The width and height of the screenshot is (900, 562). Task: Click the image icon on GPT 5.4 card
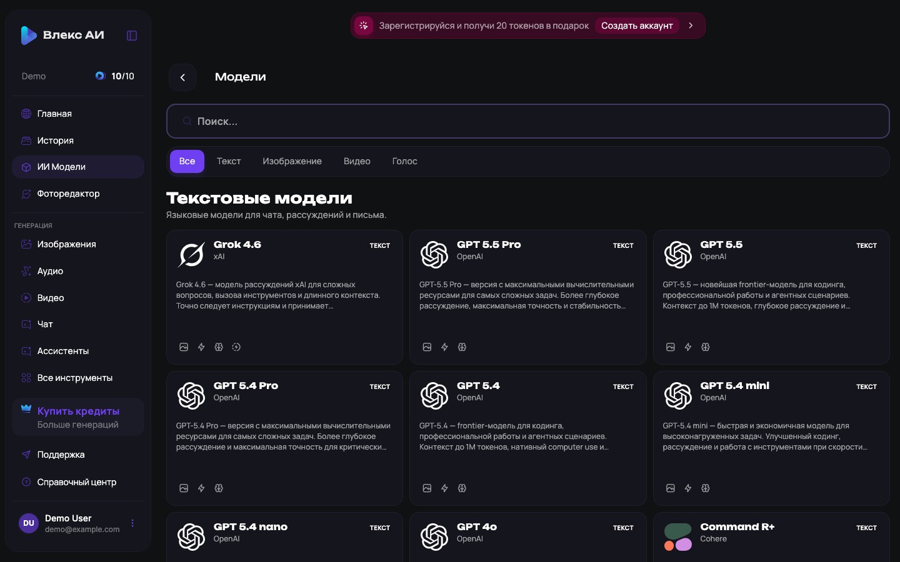click(427, 488)
